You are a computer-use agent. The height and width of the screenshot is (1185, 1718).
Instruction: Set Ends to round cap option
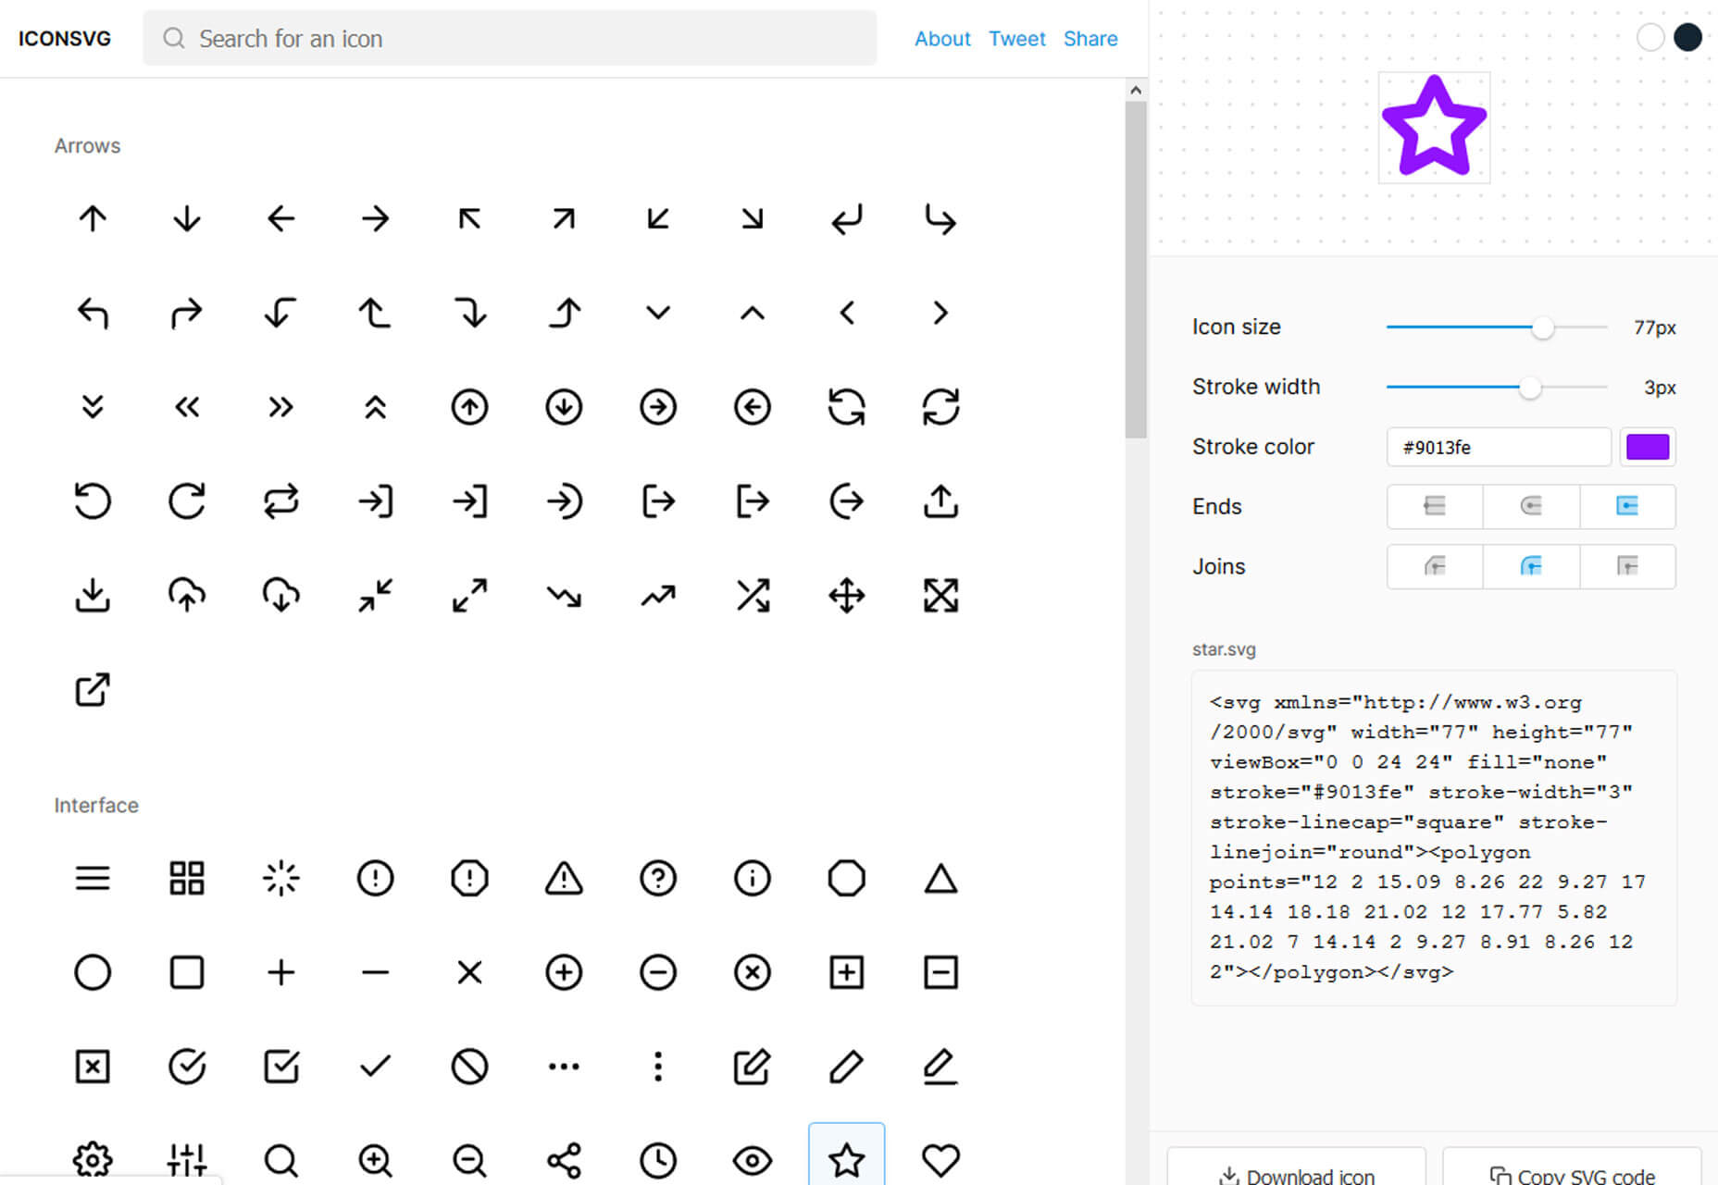(x=1530, y=506)
